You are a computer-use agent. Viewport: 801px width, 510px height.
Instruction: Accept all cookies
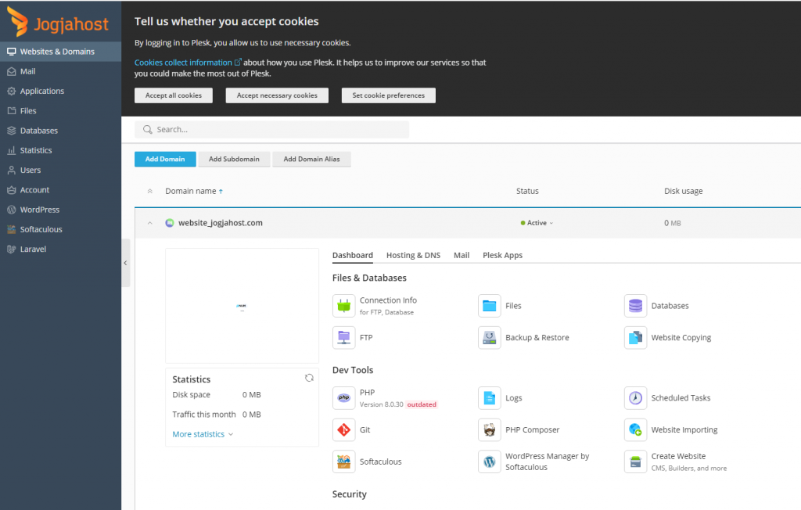[174, 95]
